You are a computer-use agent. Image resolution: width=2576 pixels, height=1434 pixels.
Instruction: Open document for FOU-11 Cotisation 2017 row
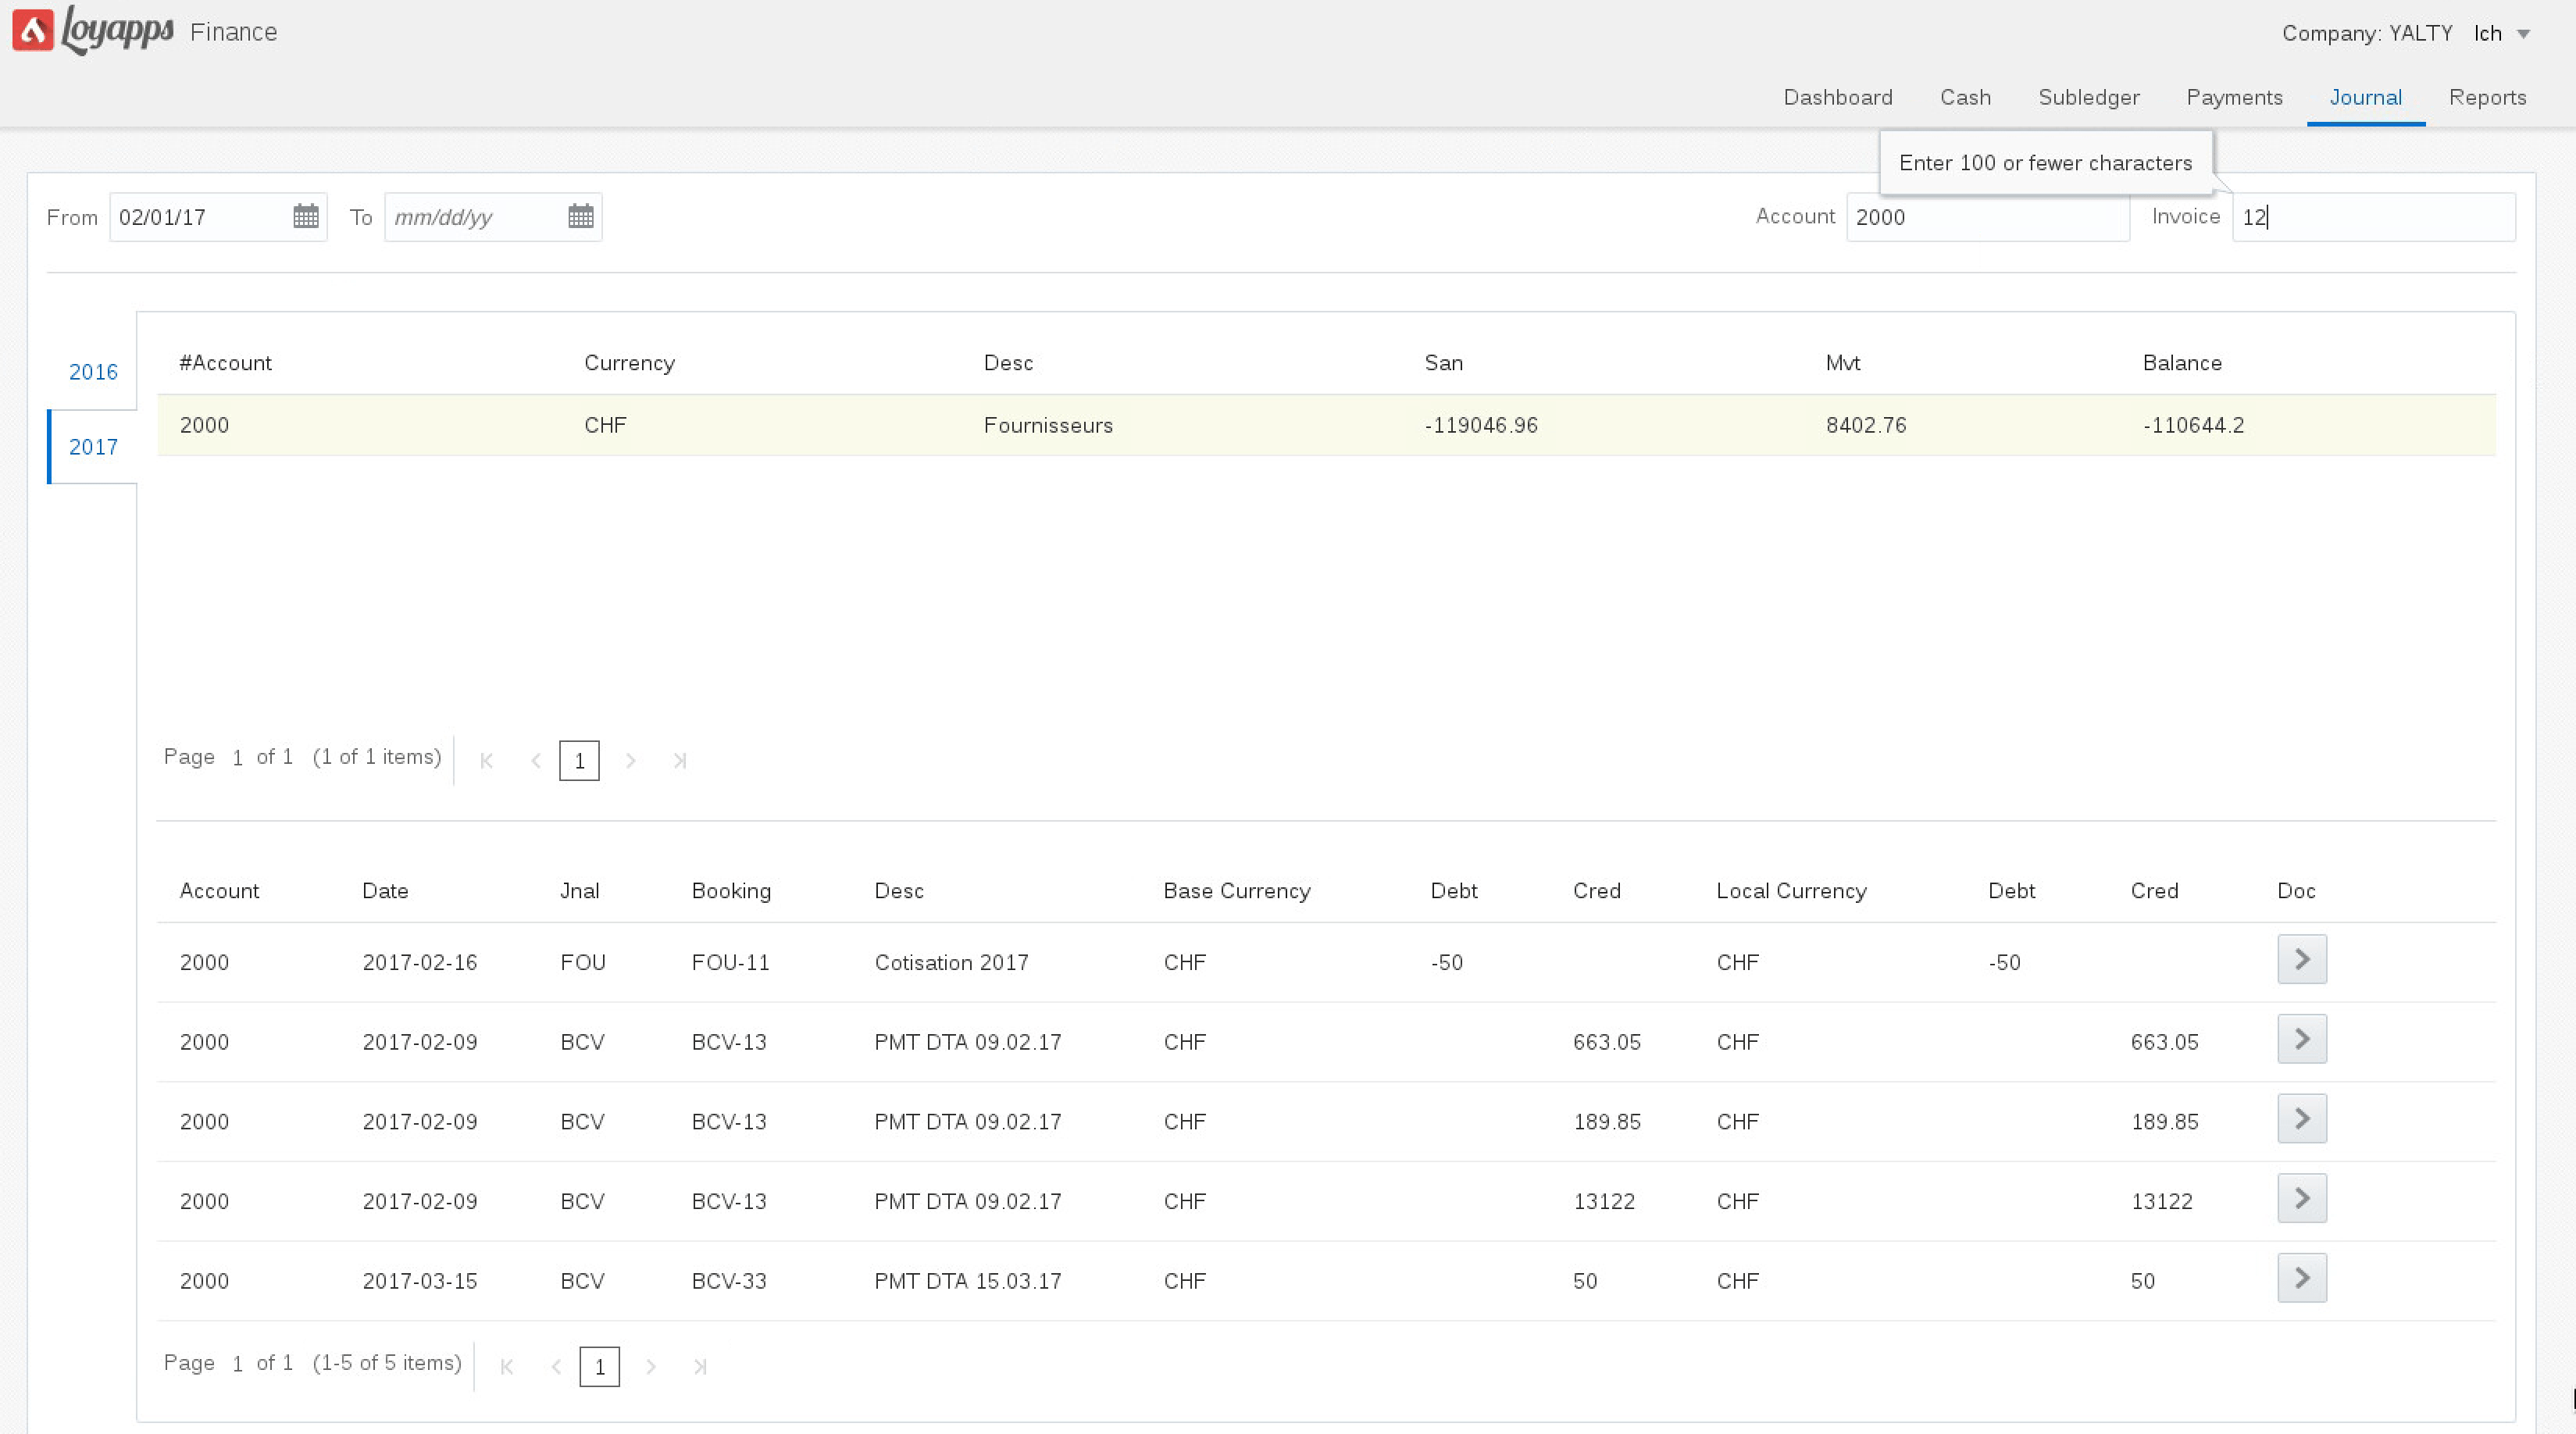click(2301, 959)
